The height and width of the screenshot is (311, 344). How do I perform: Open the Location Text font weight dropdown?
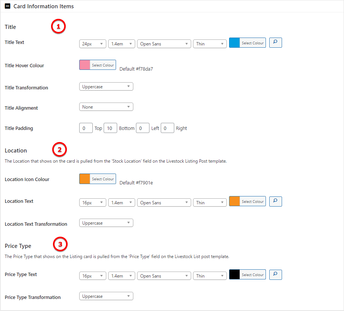(x=210, y=203)
